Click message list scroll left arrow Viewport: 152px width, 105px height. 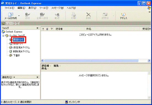pos(42,61)
